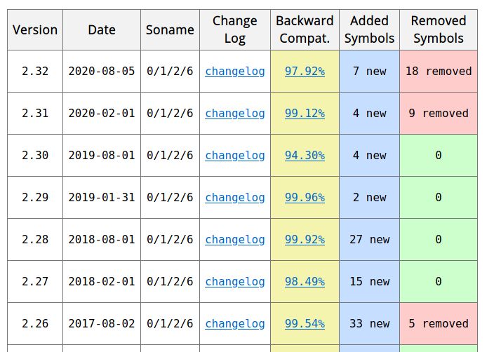Open changelog link for version 2.31
The width and height of the screenshot is (501, 352).
(235, 113)
